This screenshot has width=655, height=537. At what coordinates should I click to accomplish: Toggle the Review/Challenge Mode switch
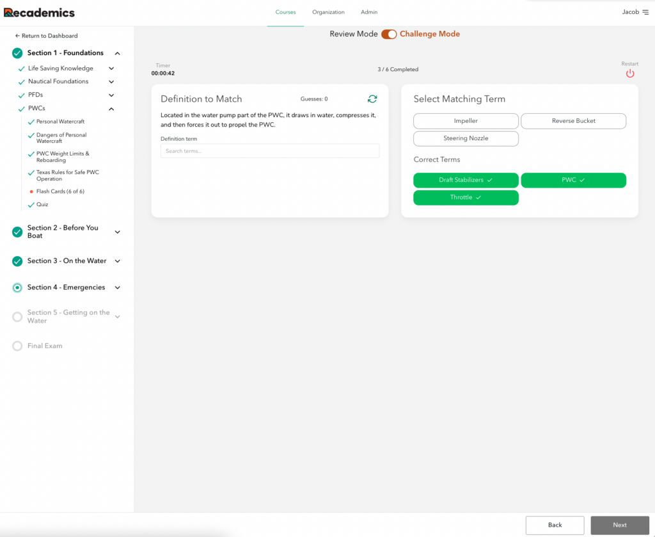point(389,35)
